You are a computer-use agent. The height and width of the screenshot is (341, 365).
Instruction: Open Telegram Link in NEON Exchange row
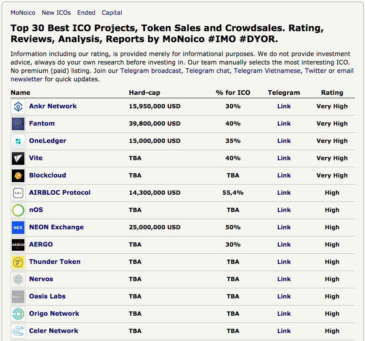tap(284, 227)
